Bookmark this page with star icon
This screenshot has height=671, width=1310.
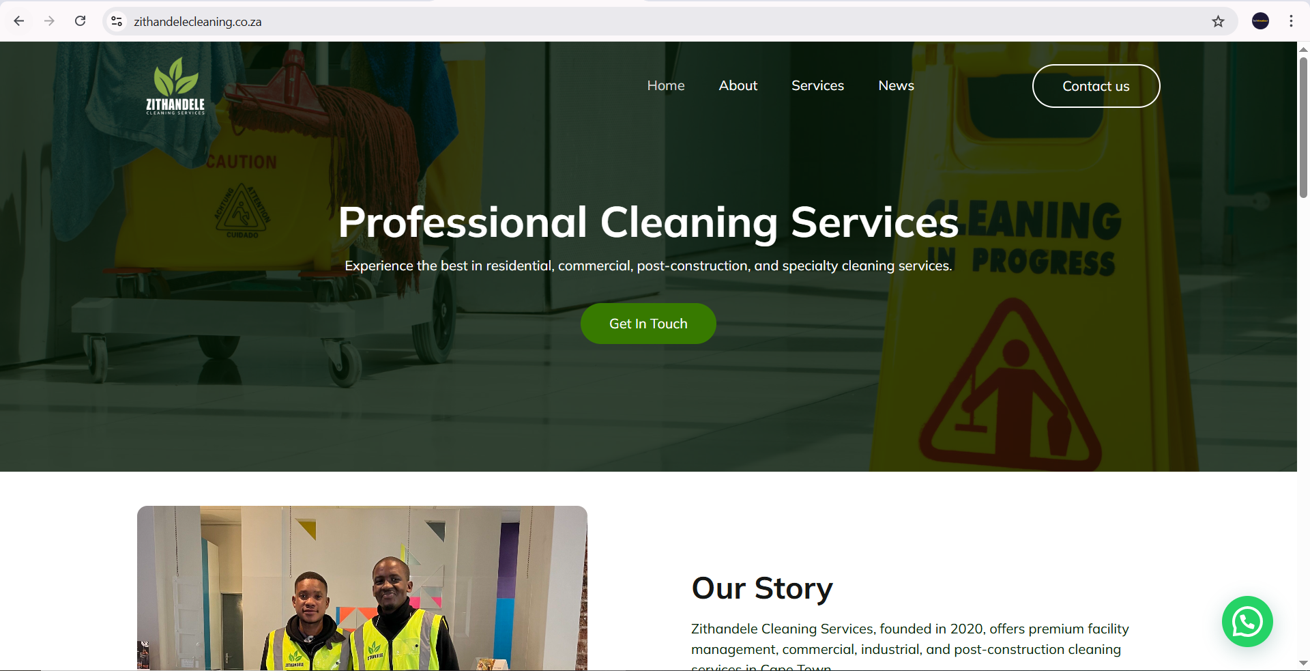(1218, 22)
